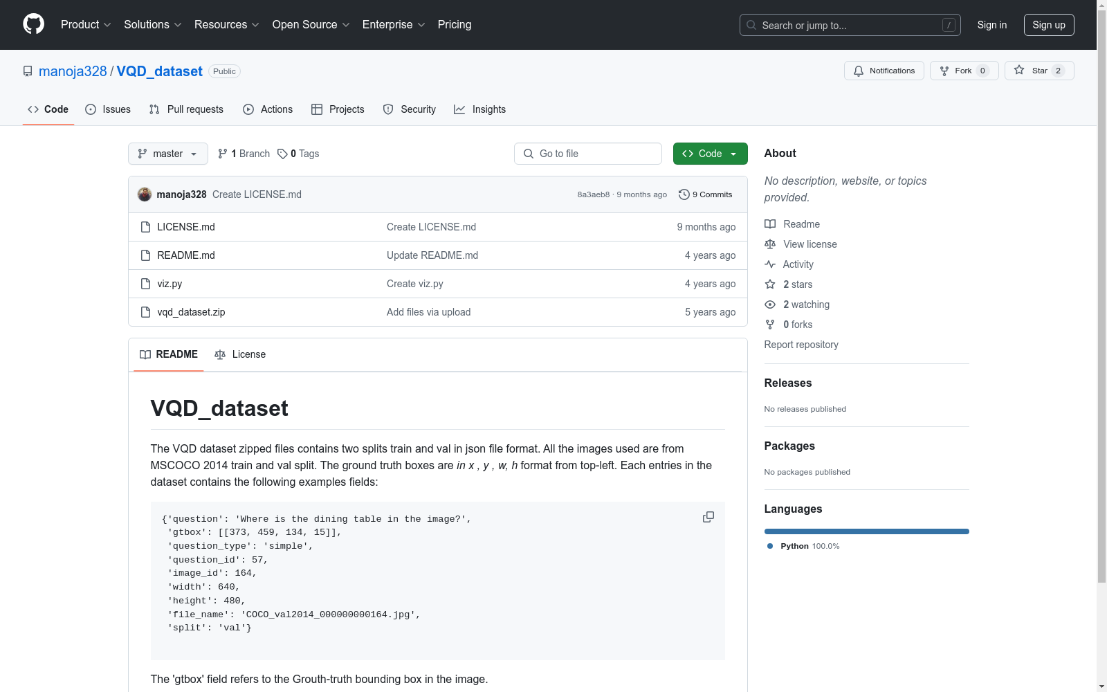
Task: Click the Python 100.0% language label
Action: tap(810, 546)
